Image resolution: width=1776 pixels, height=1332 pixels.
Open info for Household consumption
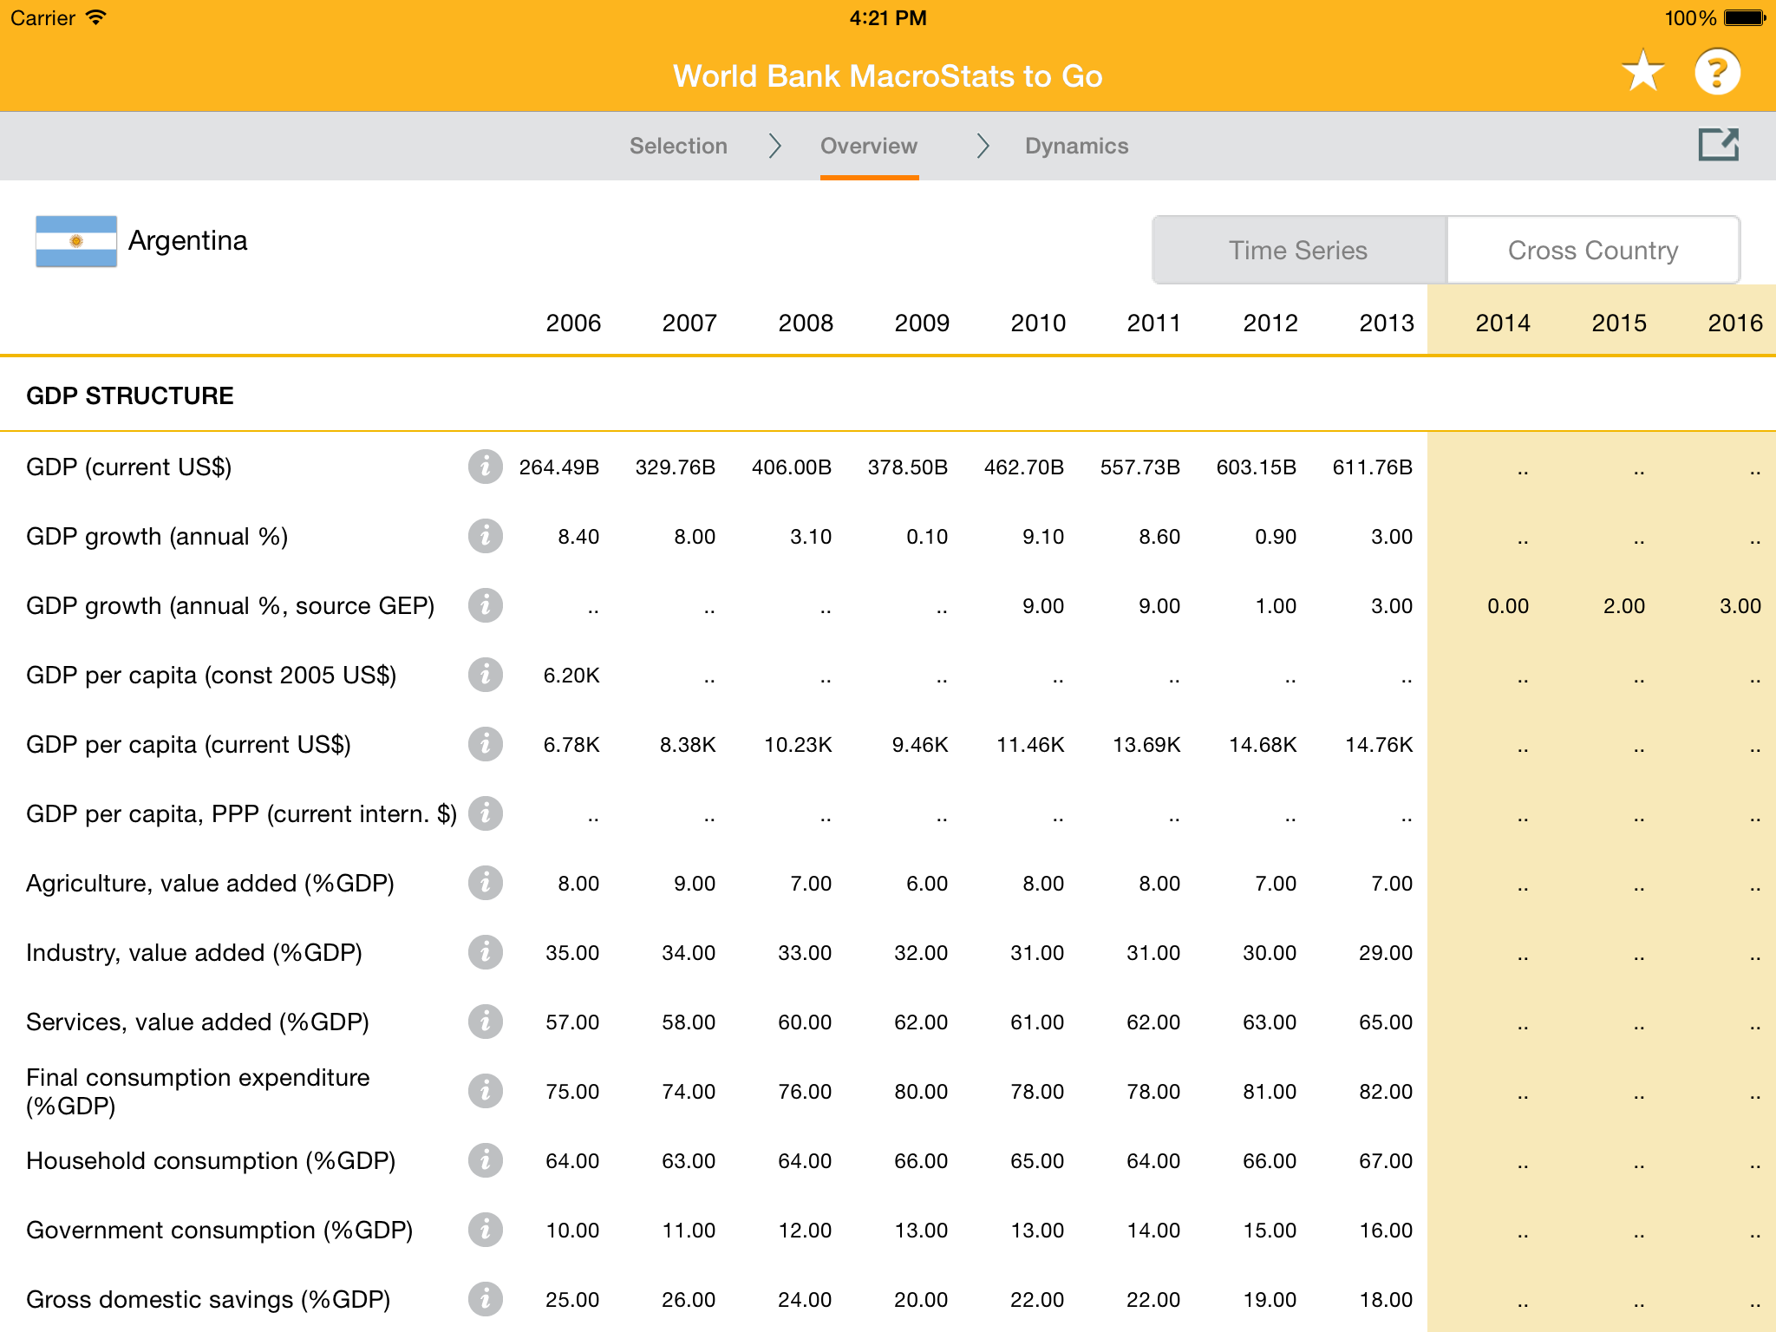coord(486,1160)
